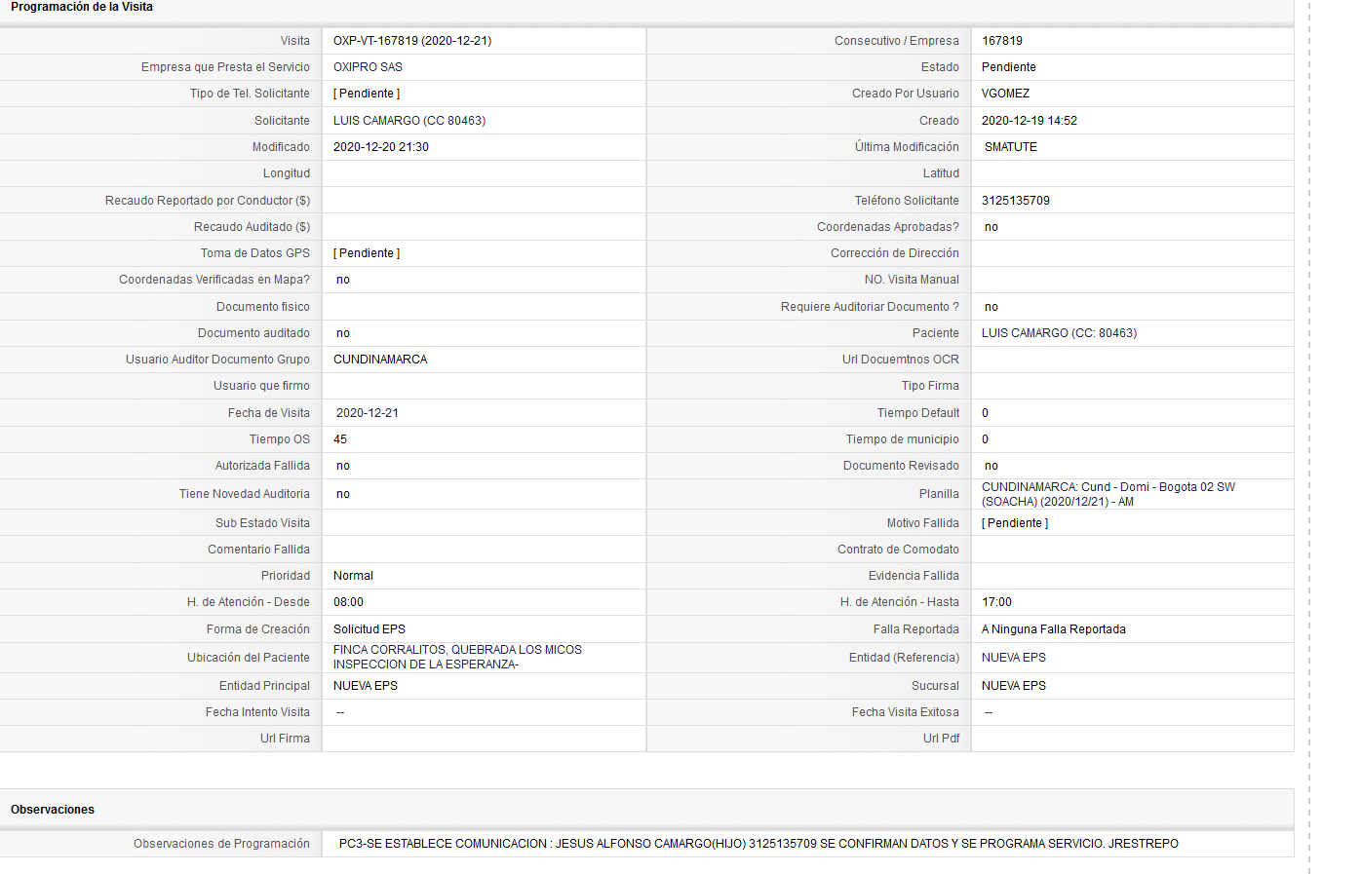Click the 'Evidencia Fallida' label
1361x874 pixels.
(914, 576)
